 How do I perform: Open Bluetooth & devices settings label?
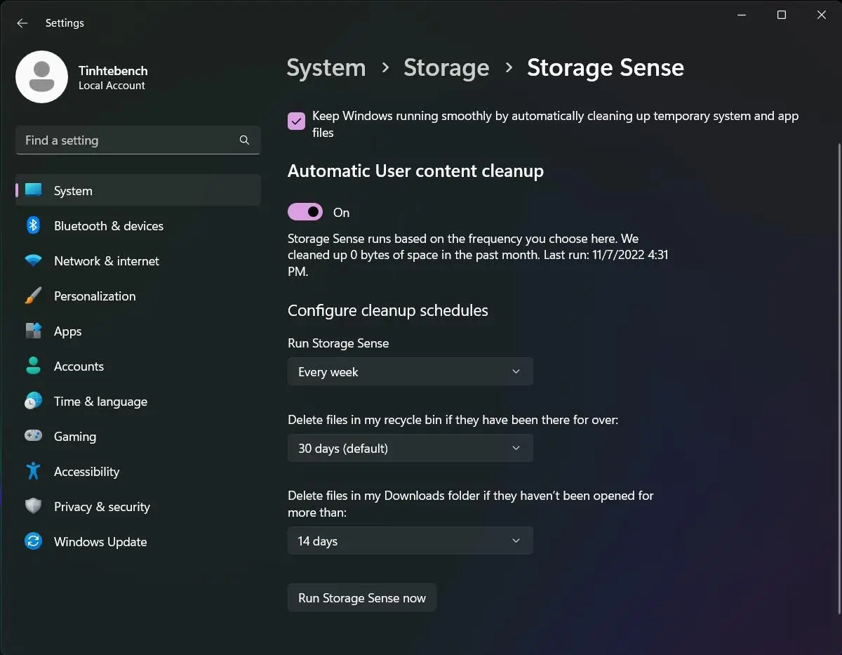(109, 226)
